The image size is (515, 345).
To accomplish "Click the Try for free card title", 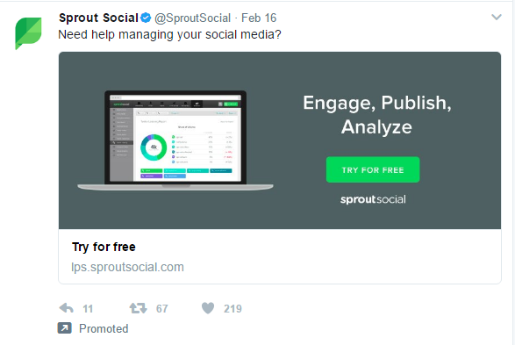I will (104, 247).
